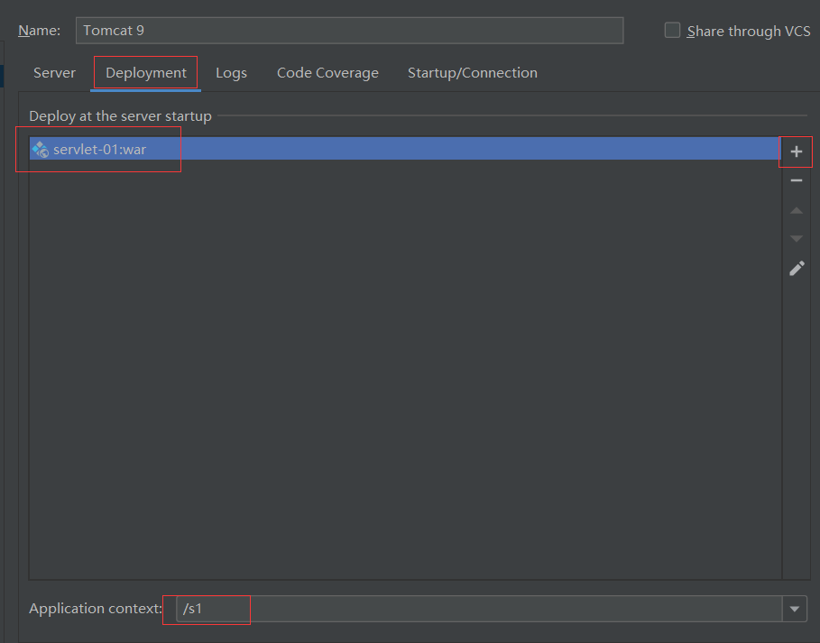Remove selected artifact with minus icon

pyautogui.click(x=796, y=180)
